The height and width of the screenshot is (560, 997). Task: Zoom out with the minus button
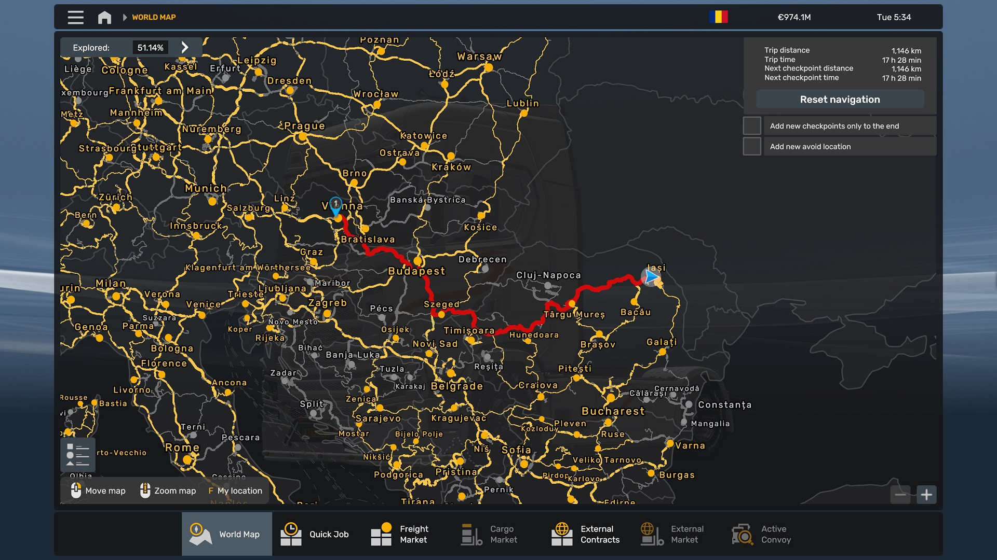pyautogui.click(x=900, y=495)
